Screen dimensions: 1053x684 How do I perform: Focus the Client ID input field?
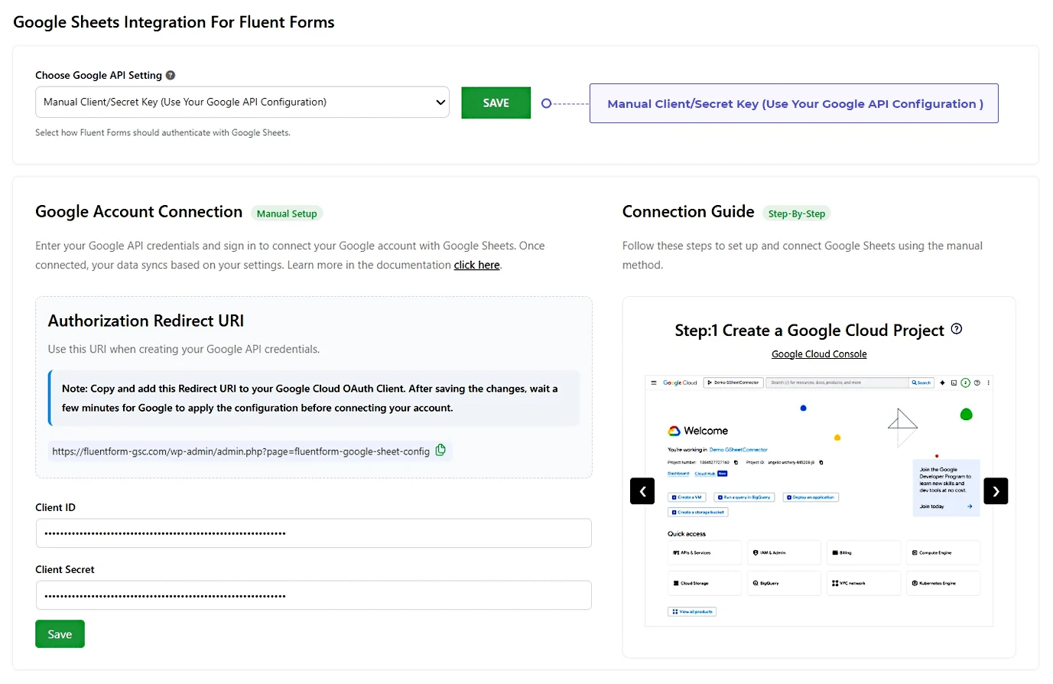click(x=314, y=533)
